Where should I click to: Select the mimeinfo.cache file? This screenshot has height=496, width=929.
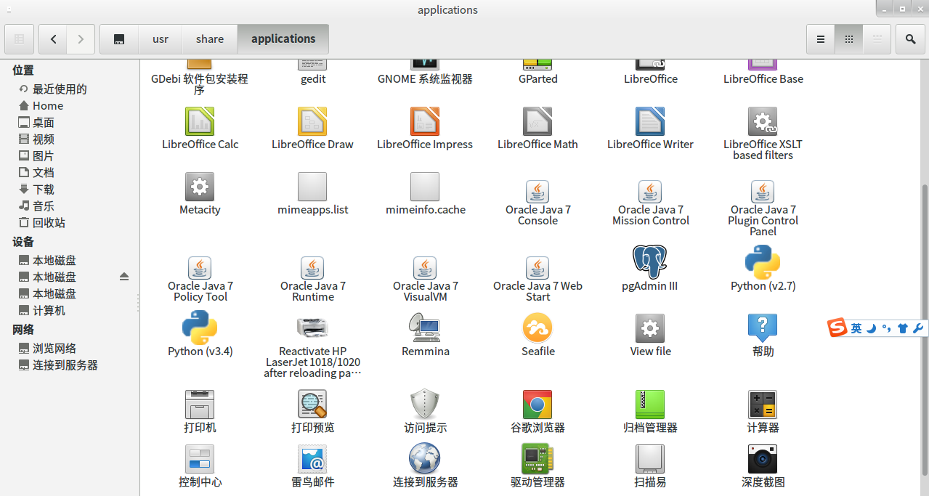tap(425, 187)
